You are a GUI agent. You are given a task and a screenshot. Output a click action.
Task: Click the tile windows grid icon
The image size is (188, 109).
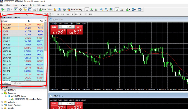click(111, 9)
